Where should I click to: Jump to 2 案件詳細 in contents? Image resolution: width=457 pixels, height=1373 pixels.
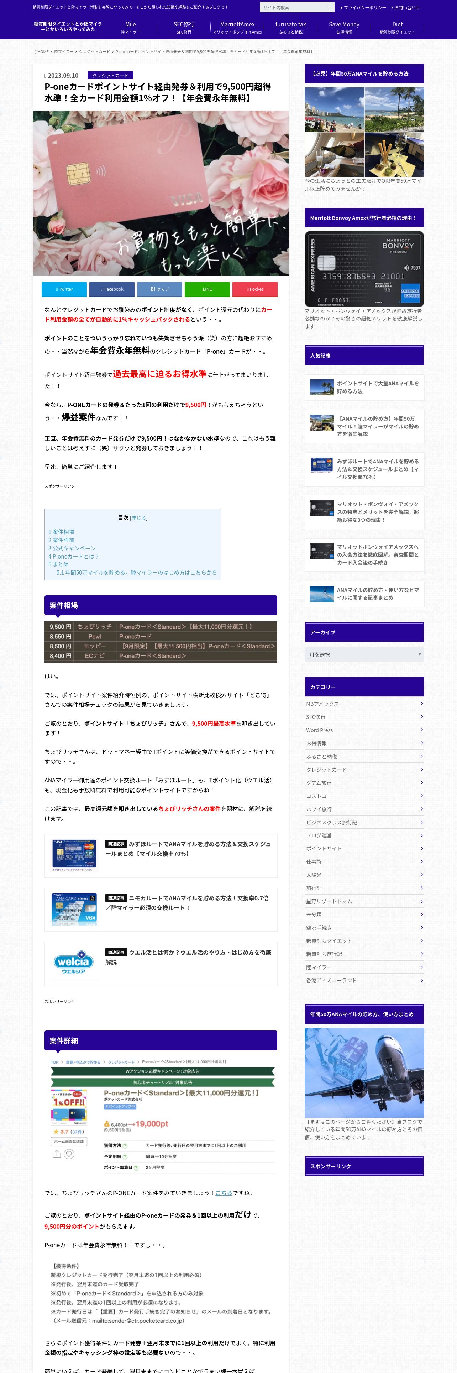(x=61, y=540)
